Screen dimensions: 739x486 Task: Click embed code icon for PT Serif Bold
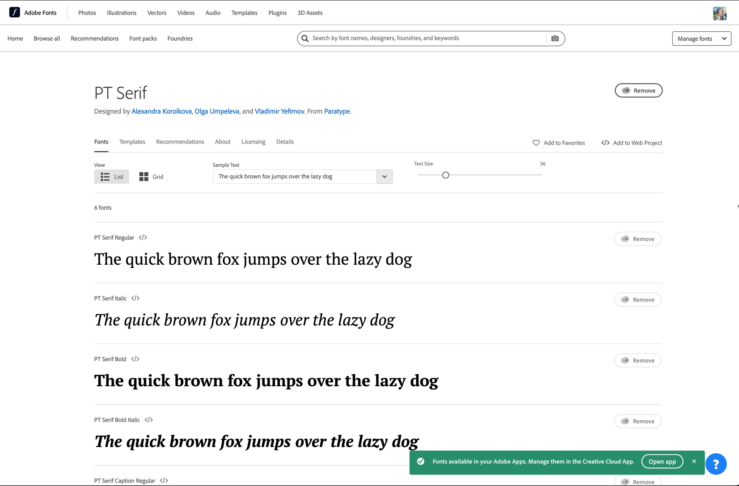135,359
